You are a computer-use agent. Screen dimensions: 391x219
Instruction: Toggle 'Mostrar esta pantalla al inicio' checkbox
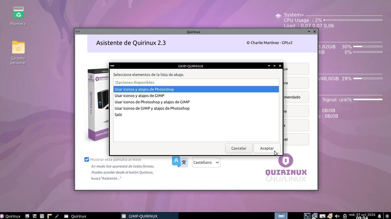87,159
